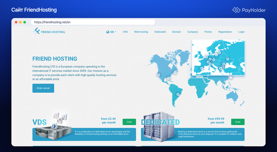277x152 pixels.
Task: Click the VDS heading text
Action: pos(40,122)
